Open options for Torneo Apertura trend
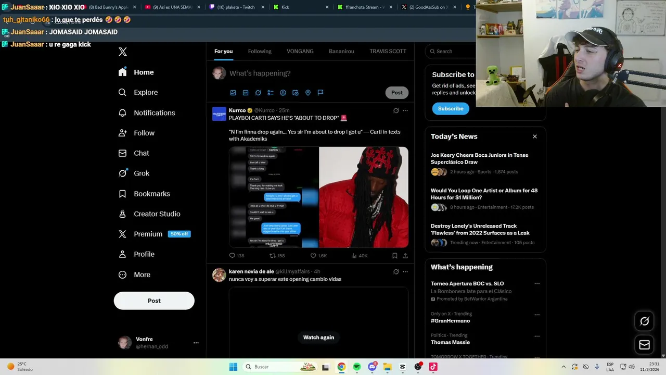Image resolution: width=666 pixels, height=375 pixels. (x=537, y=284)
